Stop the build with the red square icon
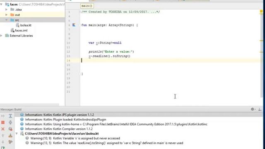The width and height of the screenshot is (265, 149). 3,123
